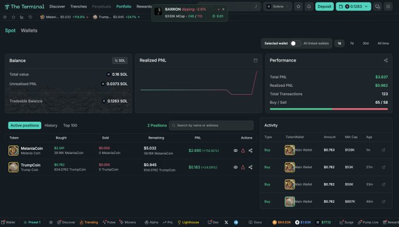Sell MelaniaCoin using the red upload icon

[x=243, y=150]
